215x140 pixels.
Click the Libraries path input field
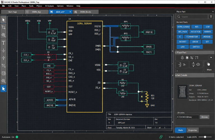[x=188, y=117]
